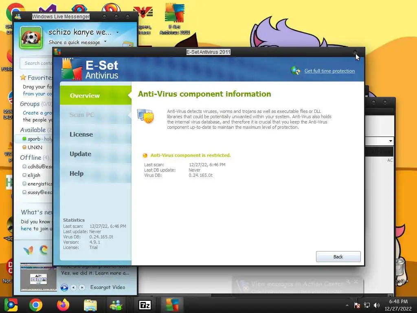This screenshot has height=313, width=417.
Task: Switch to E-Set Antivirus taskbar icon
Action: [172, 305]
